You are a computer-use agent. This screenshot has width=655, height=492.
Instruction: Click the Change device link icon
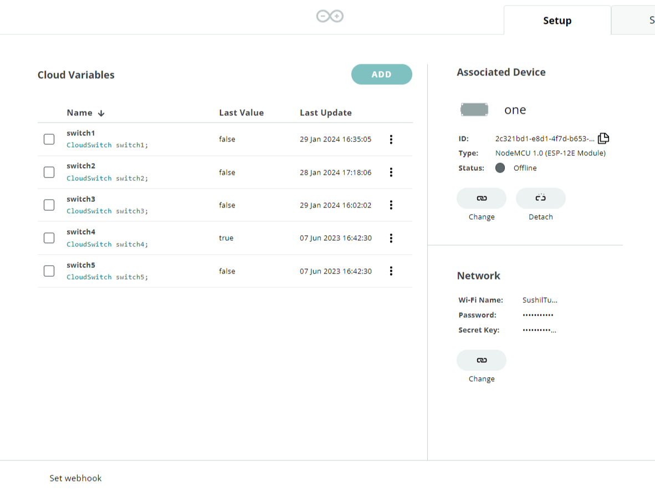(481, 198)
